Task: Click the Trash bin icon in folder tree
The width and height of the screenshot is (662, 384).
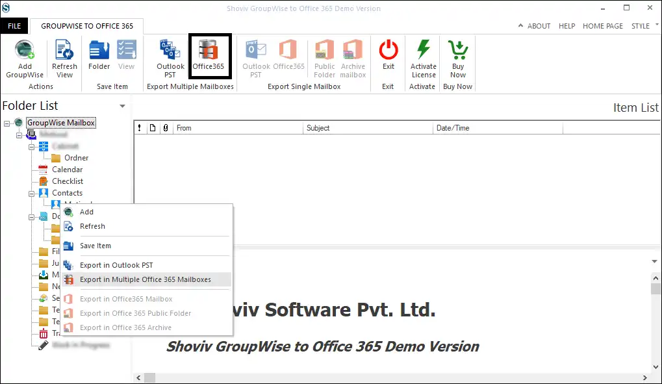Action: pos(43,333)
